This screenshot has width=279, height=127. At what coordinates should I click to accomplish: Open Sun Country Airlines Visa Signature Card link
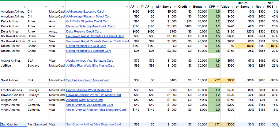[94, 125]
